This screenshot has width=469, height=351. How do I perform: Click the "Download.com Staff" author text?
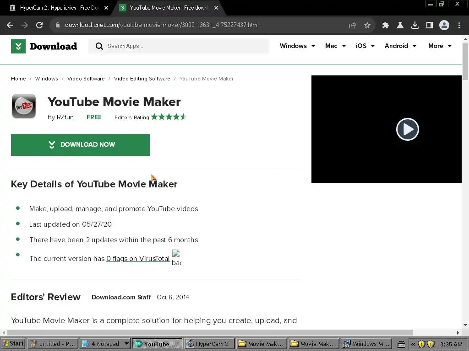[x=121, y=297]
